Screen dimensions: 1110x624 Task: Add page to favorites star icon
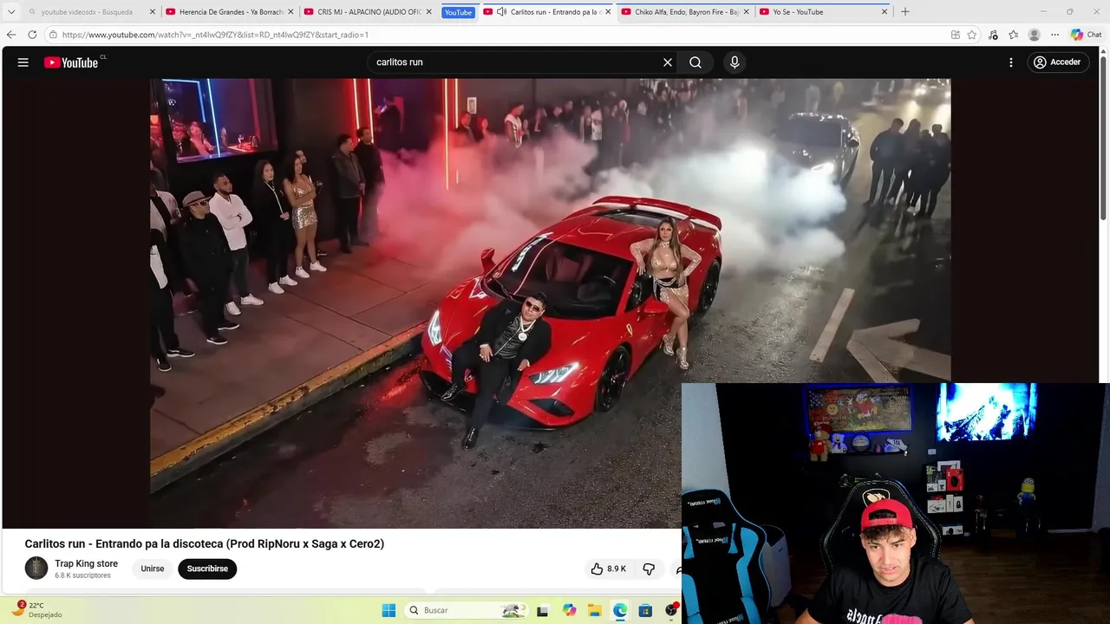(972, 35)
